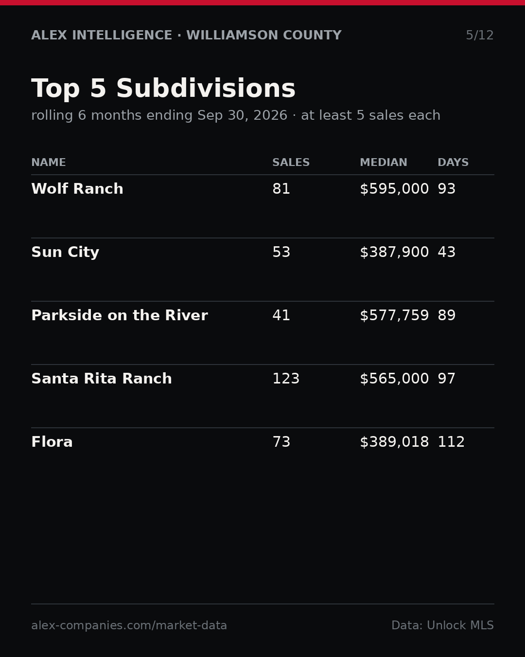Click the DAYS column header
This screenshot has height=657, width=525.
pos(453,163)
